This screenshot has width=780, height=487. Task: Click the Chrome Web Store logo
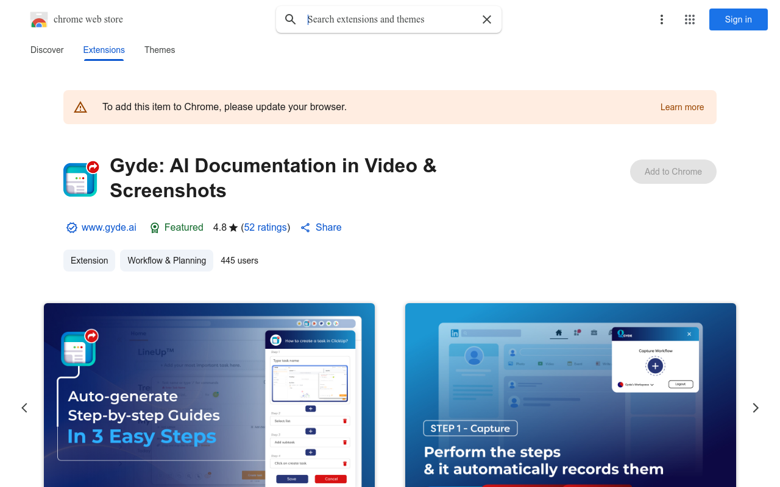click(39, 19)
